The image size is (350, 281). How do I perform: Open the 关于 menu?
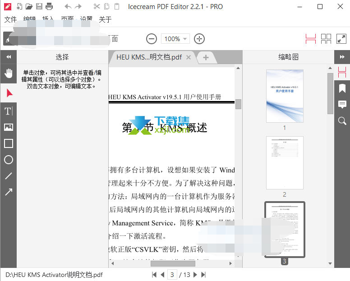[x=105, y=19]
